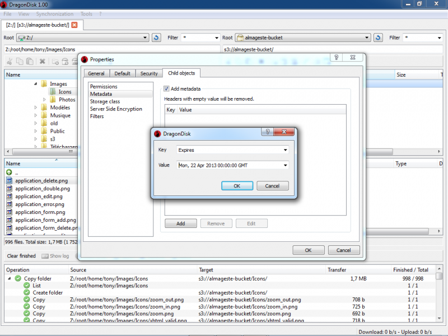Click the Public folder icon in tree
This screenshot has height=336, width=448.
point(44,131)
